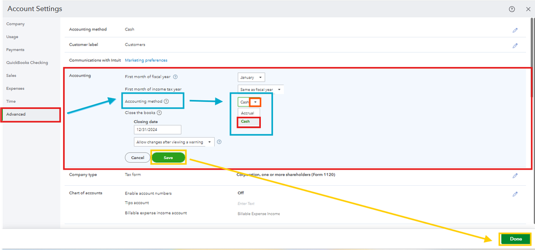This screenshot has height=250, width=535.
Task: Show help for First month of fiscal year
Action: tap(175, 77)
